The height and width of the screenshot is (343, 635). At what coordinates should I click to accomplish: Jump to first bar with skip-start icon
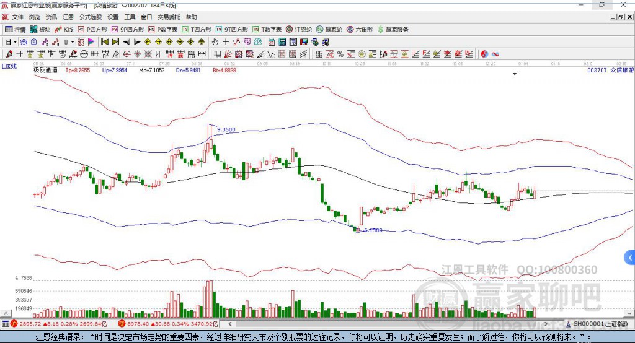point(104,42)
